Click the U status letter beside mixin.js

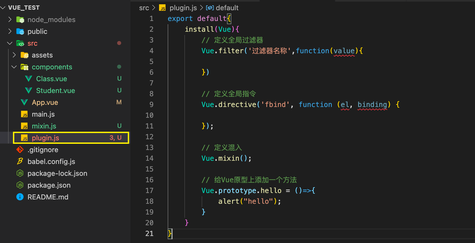119,126
